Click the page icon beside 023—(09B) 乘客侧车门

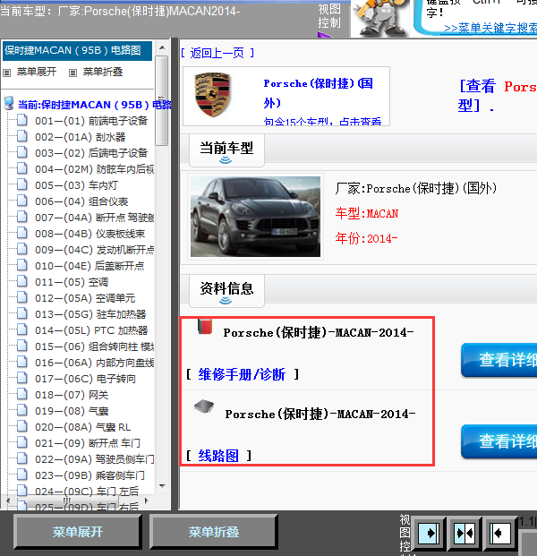tap(22, 475)
